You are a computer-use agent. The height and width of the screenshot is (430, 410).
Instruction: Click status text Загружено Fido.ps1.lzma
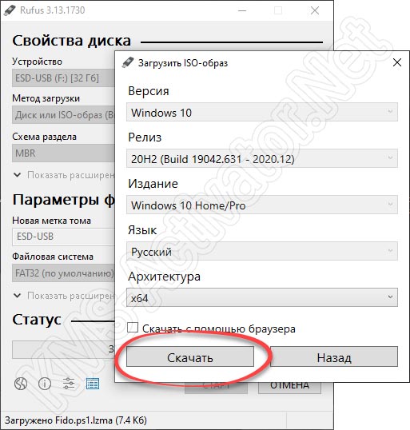point(76,420)
